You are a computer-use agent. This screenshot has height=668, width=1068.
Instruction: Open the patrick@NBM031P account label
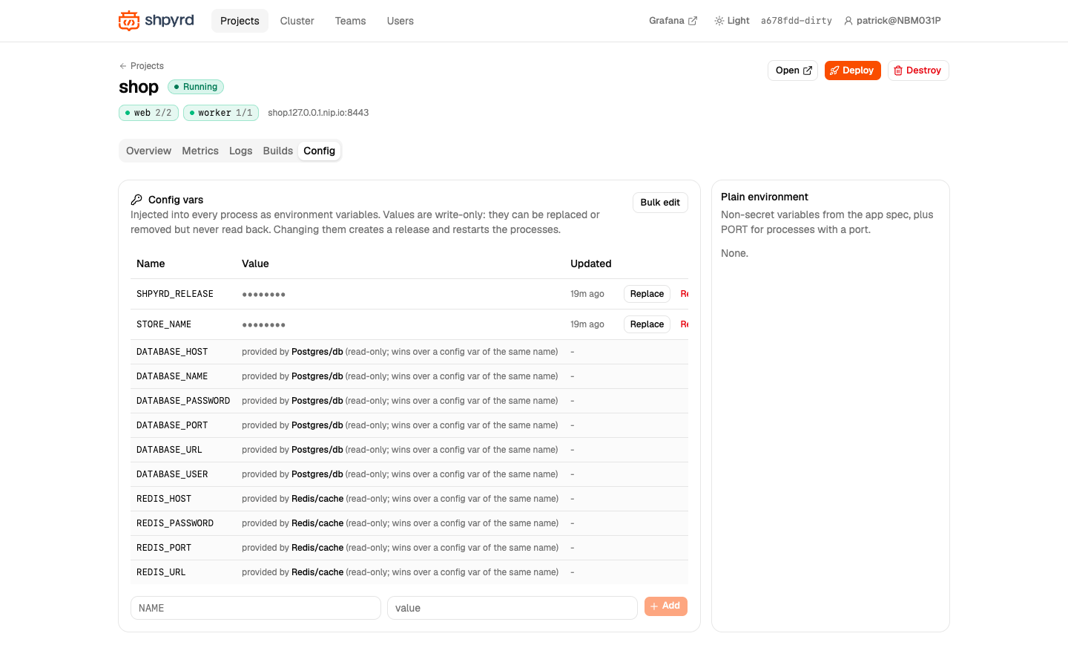[898, 21]
